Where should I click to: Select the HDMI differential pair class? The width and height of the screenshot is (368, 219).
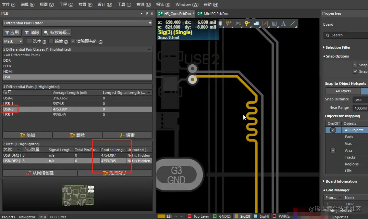click(78, 71)
